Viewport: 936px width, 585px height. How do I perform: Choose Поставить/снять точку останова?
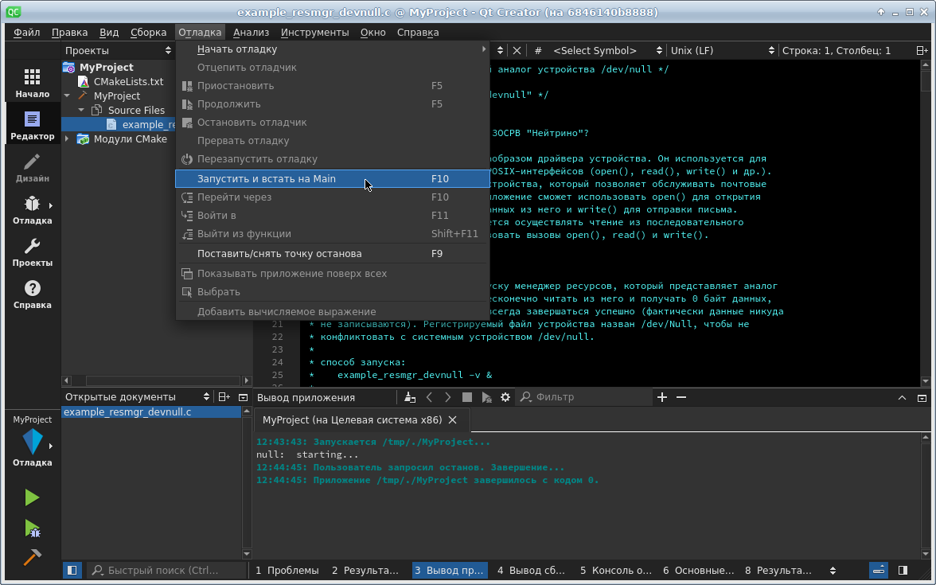tap(279, 254)
